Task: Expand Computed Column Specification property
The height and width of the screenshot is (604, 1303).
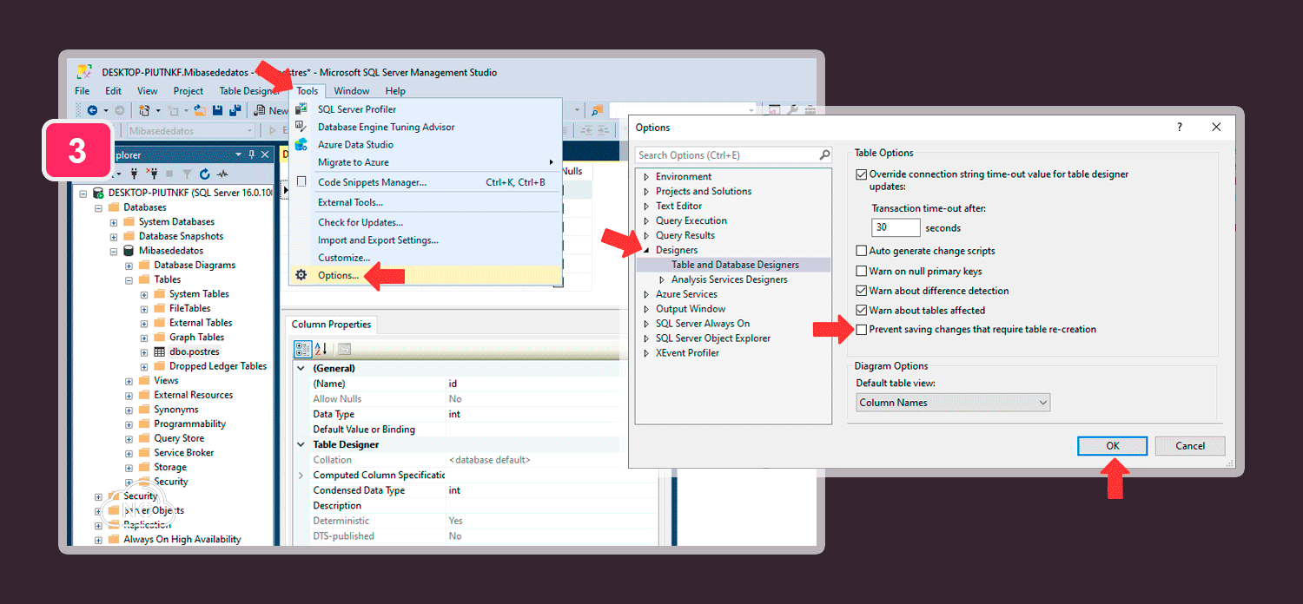Action: coord(301,476)
